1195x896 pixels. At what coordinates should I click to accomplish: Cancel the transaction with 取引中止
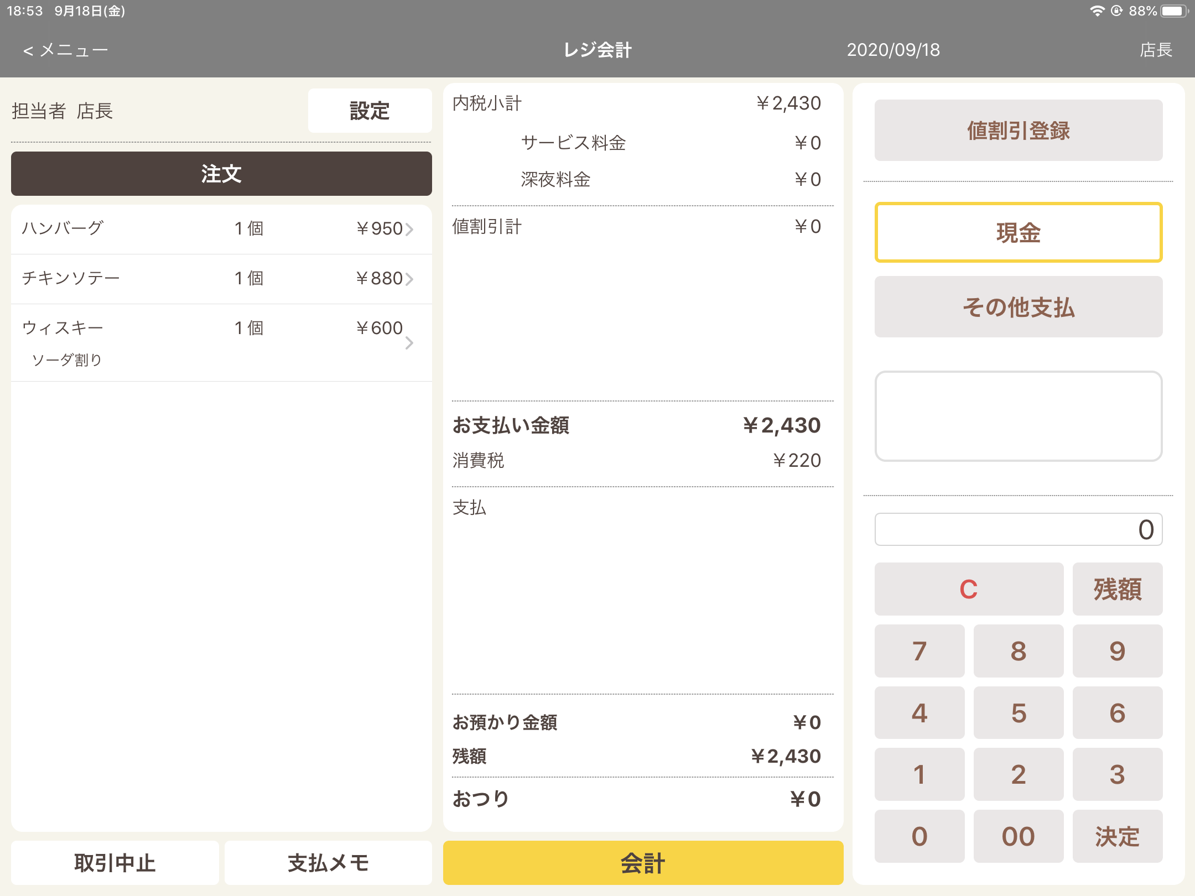point(115,863)
